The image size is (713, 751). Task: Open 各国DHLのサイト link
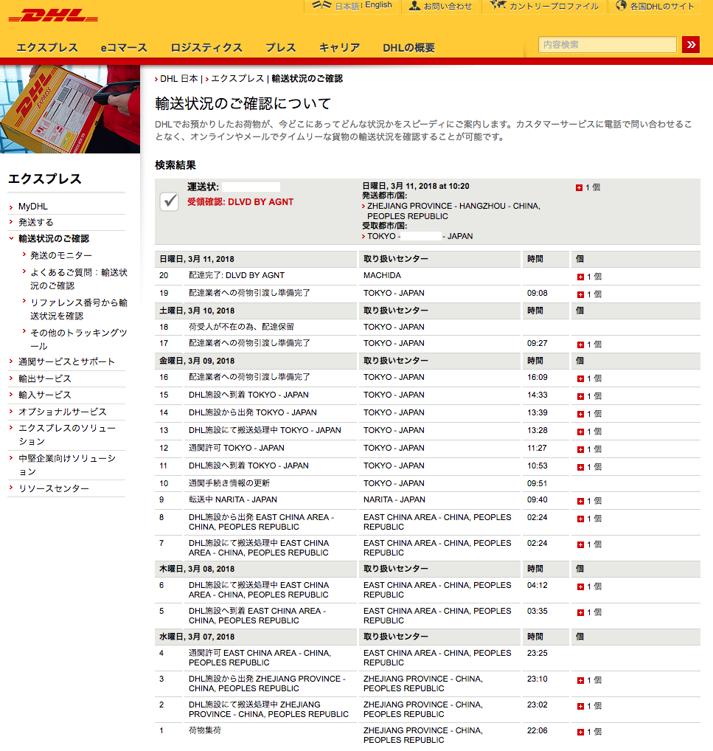(662, 6)
